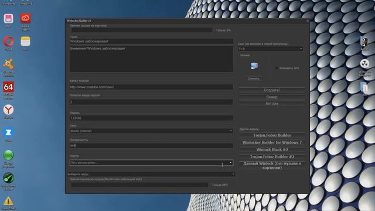This screenshot has height=211, width=375.
Task: Open Adobe Creative Cloud desktop shortcut
Action: click(x=25, y=18)
